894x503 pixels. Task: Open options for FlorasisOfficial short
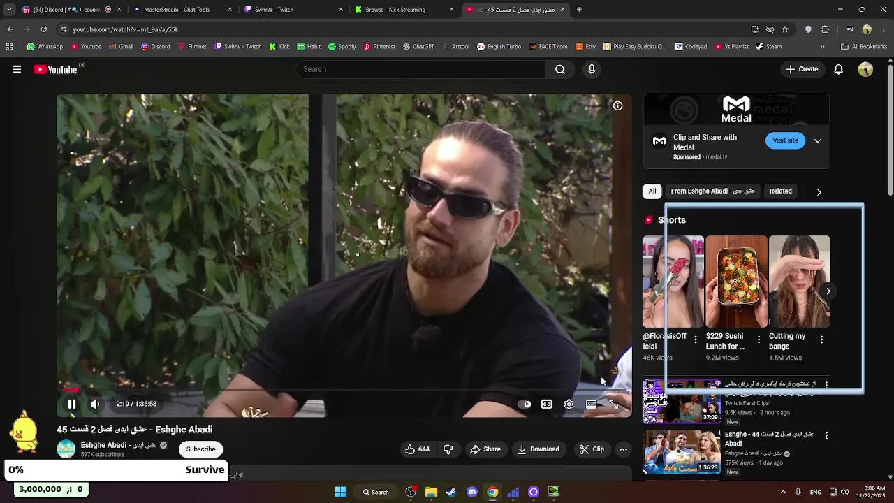[x=695, y=340]
